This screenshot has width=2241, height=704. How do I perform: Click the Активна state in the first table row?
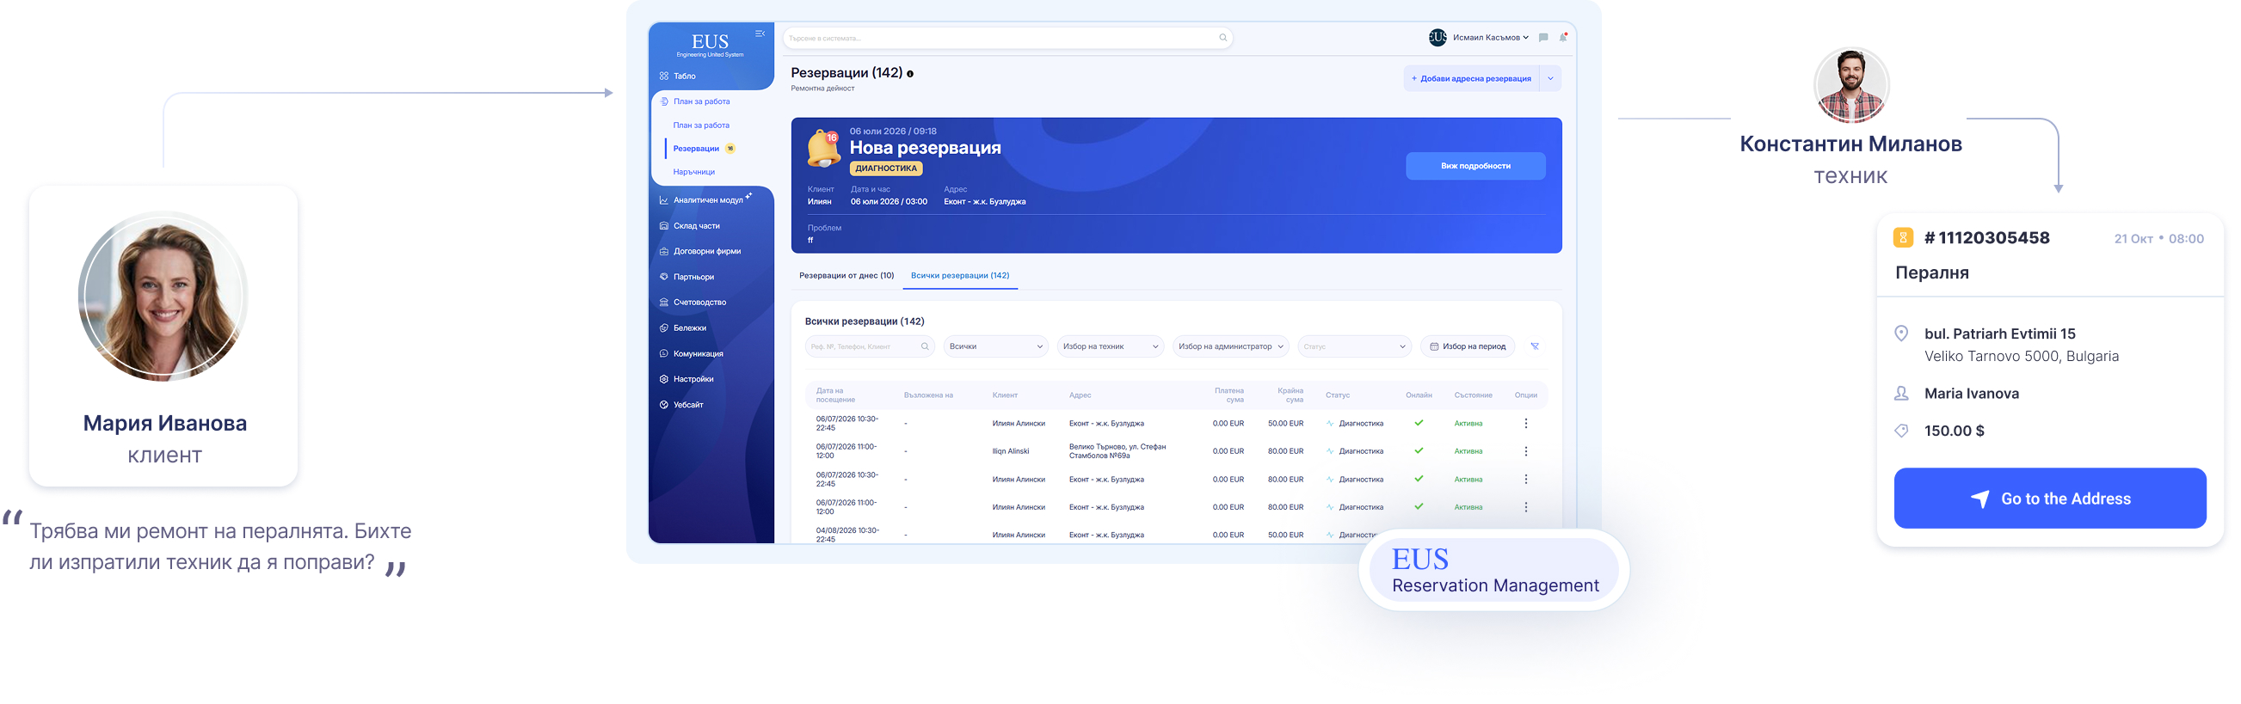[x=1468, y=424]
